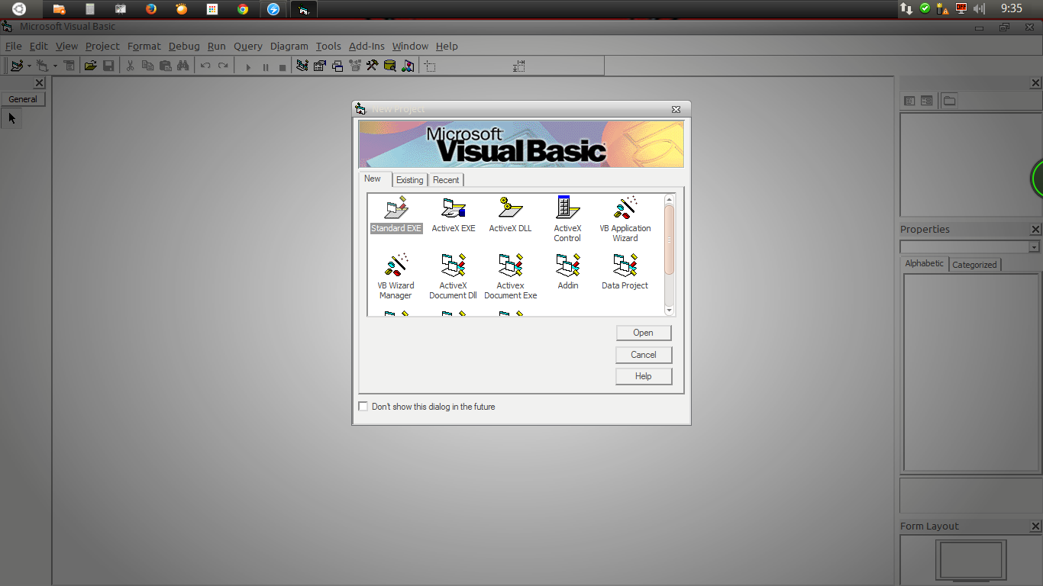Screen dimensions: 1043x586
Task: Open Firefox from the top panel
Action: pyautogui.click(x=150, y=9)
